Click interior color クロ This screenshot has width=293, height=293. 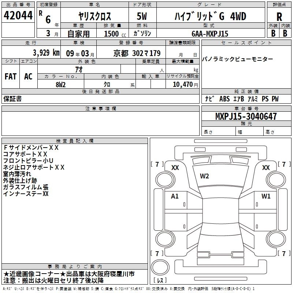click(107, 85)
